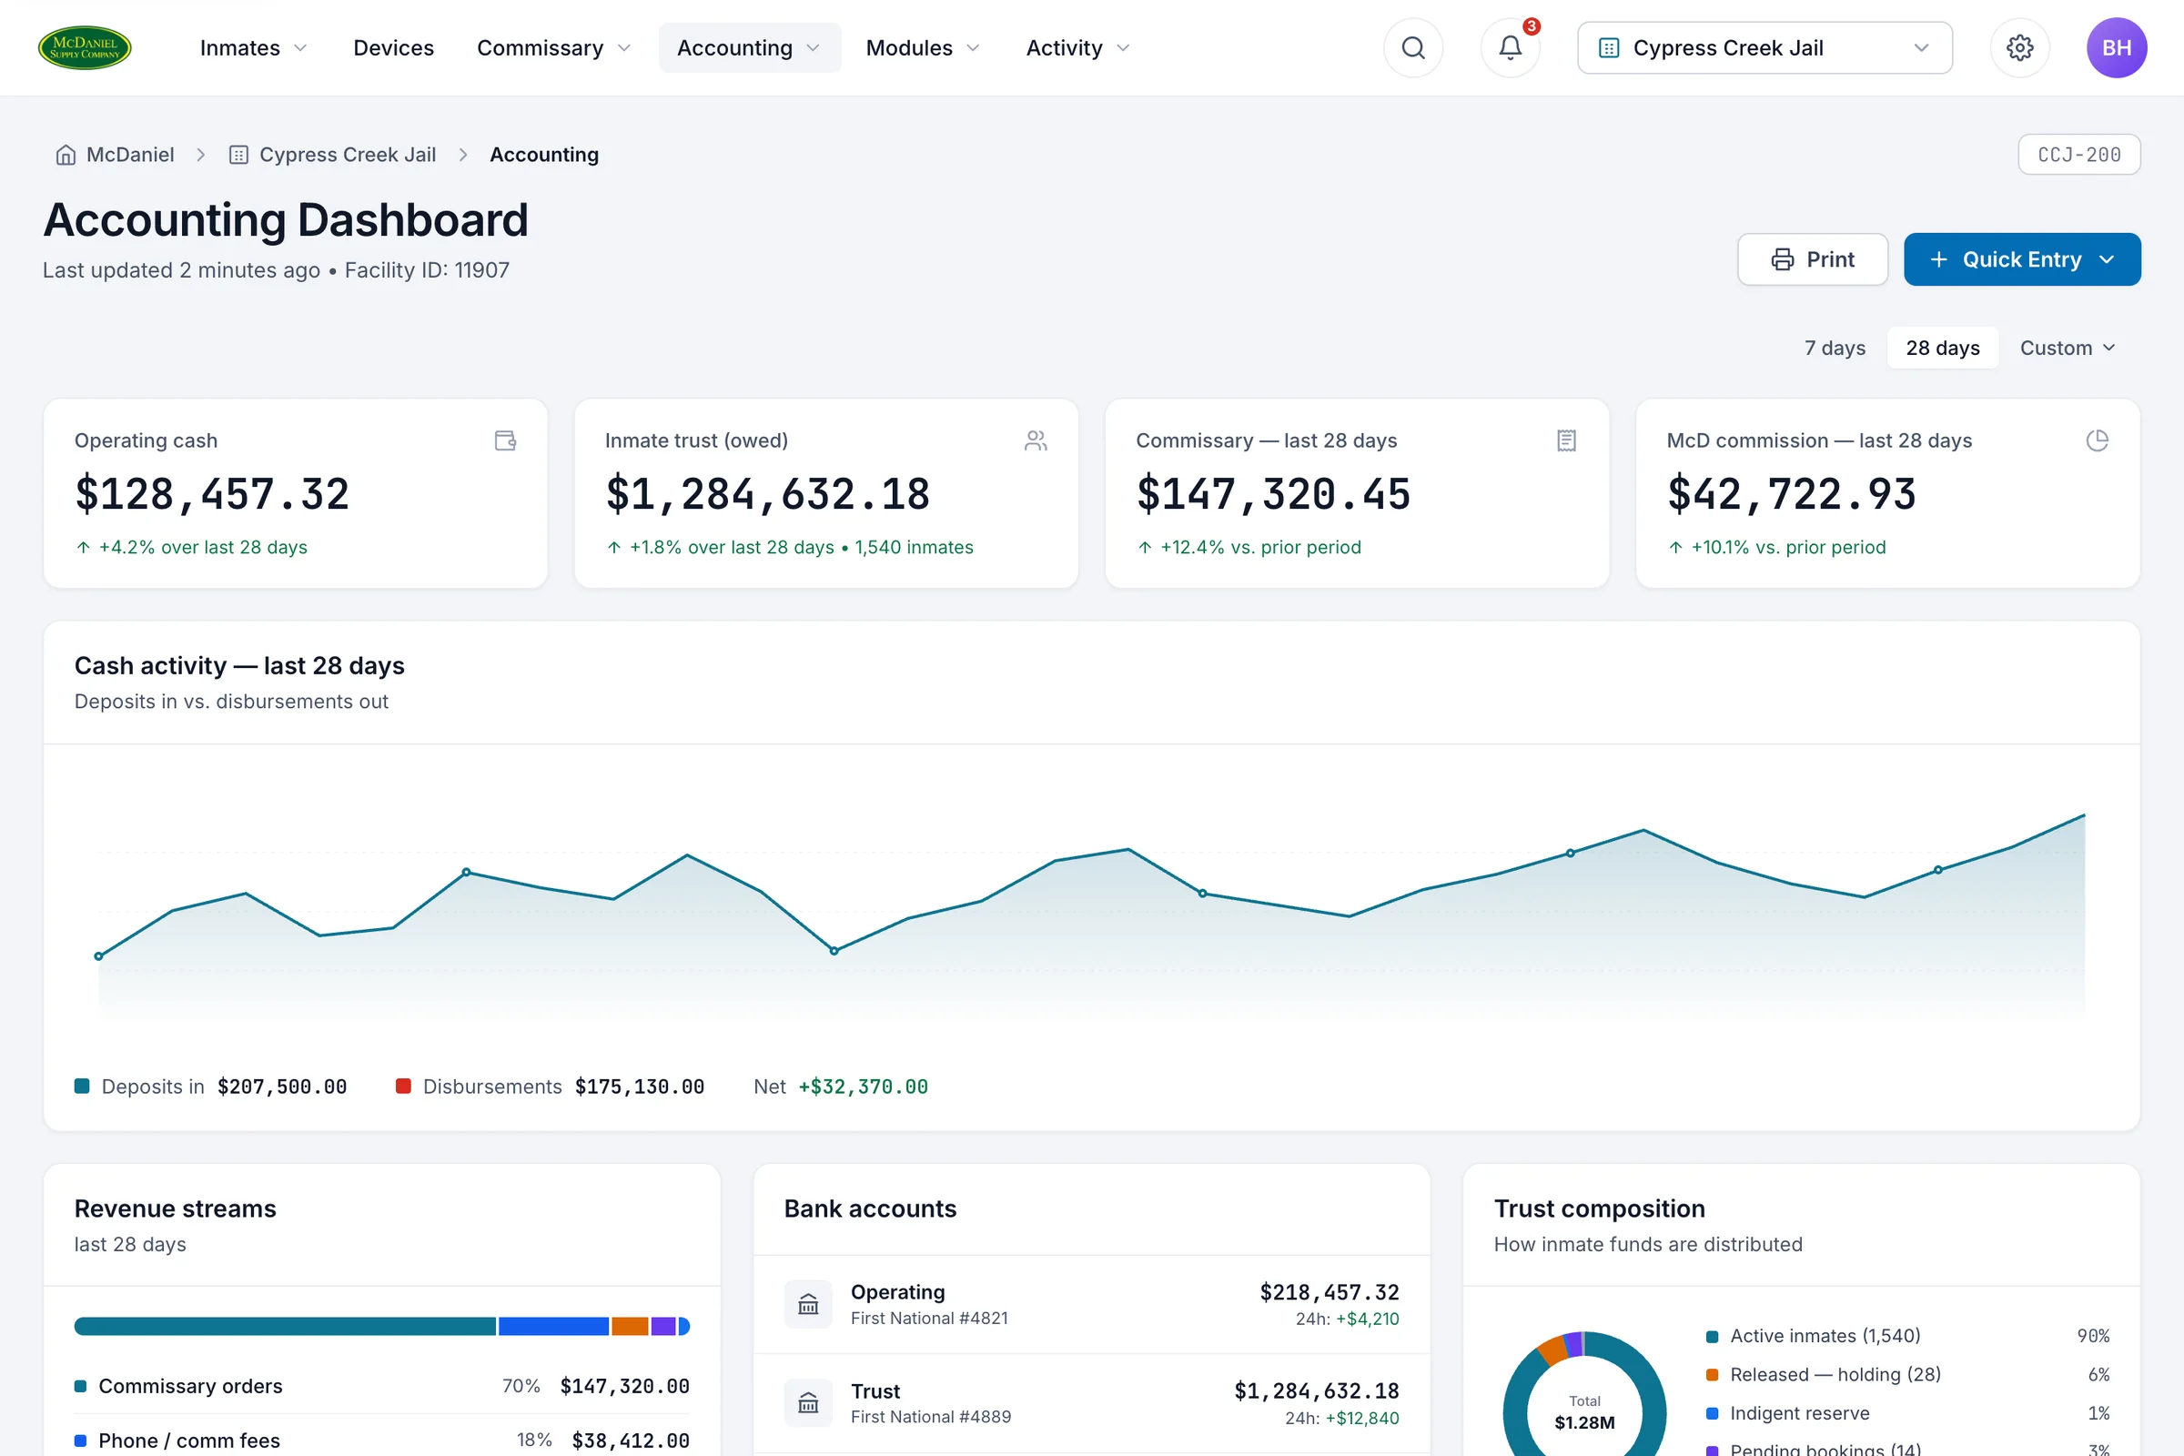The height and width of the screenshot is (1456, 2184).
Task: Open the Cypress Creek Jail facility dropdown
Action: point(1764,48)
